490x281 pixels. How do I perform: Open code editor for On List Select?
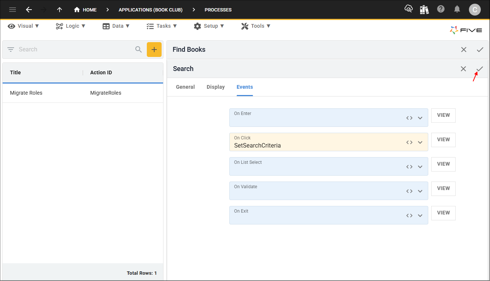[x=409, y=167]
